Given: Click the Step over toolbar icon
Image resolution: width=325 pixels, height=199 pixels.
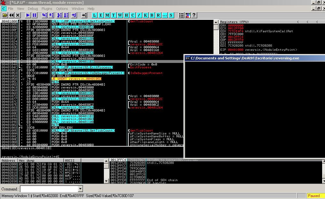Looking at the screenshot, I should pyautogui.click(x=51, y=15).
